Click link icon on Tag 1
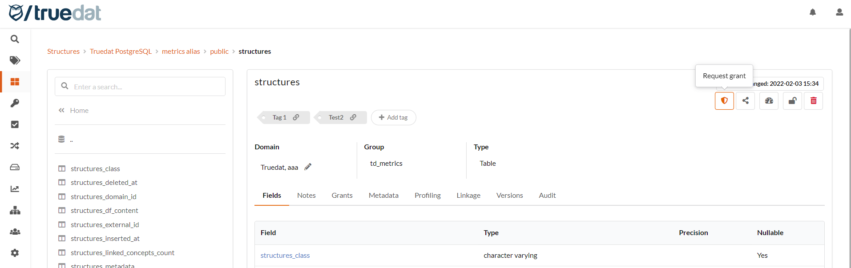This screenshot has width=851, height=268. [296, 117]
